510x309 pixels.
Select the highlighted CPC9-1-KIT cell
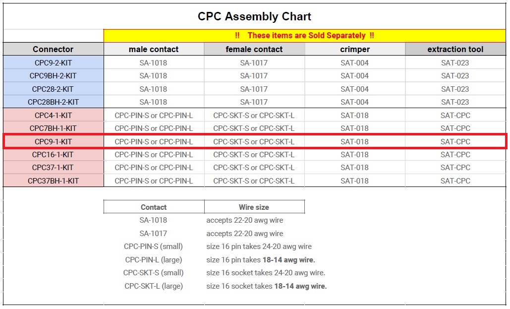coord(54,142)
